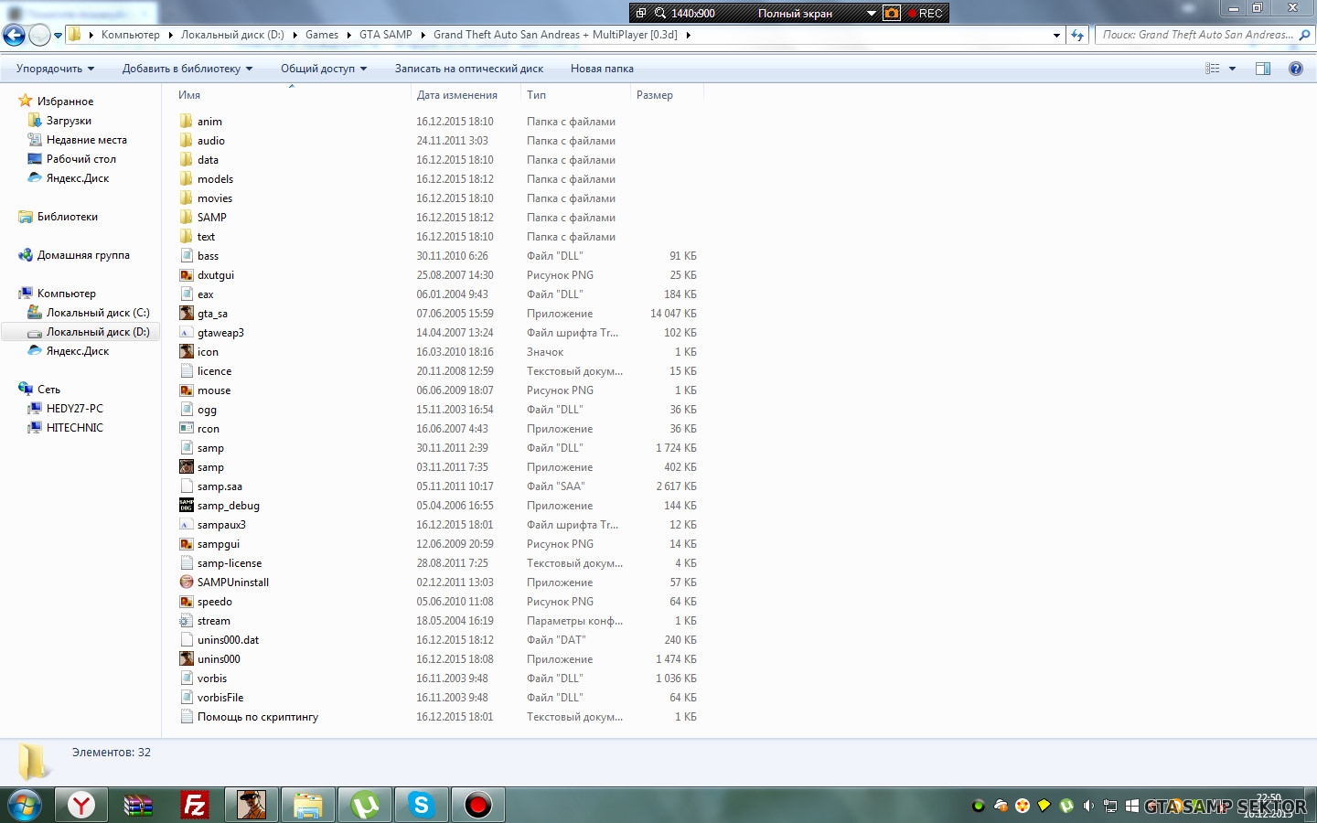
Task: Open the address bar history dropdown
Action: tap(1056, 35)
